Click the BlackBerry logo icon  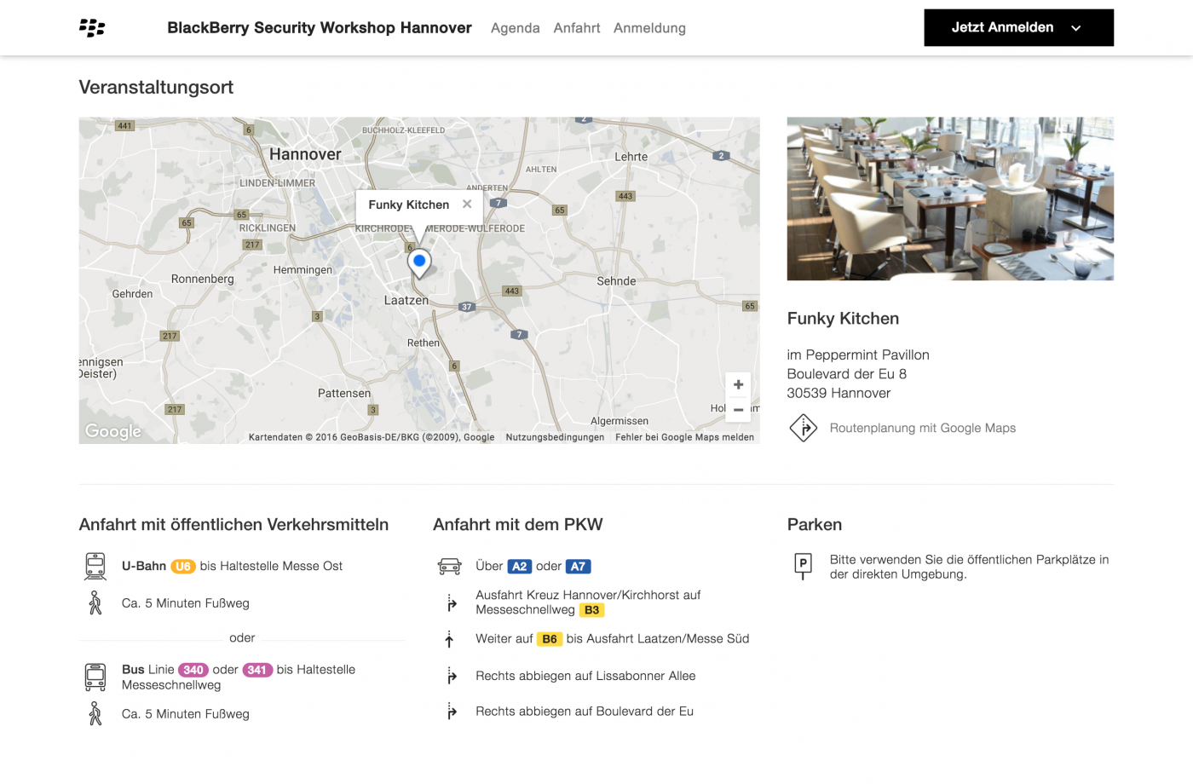click(92, 28)
